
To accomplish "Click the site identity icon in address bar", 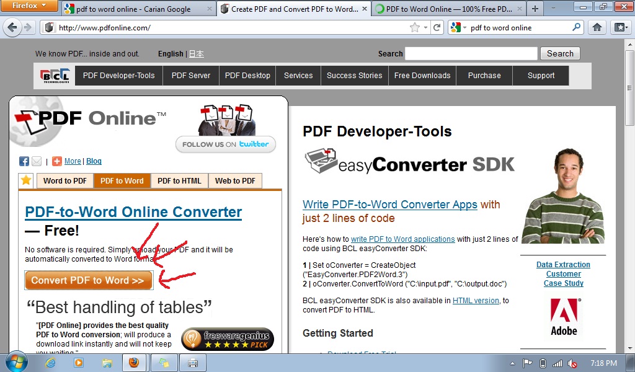I will 49,27.
